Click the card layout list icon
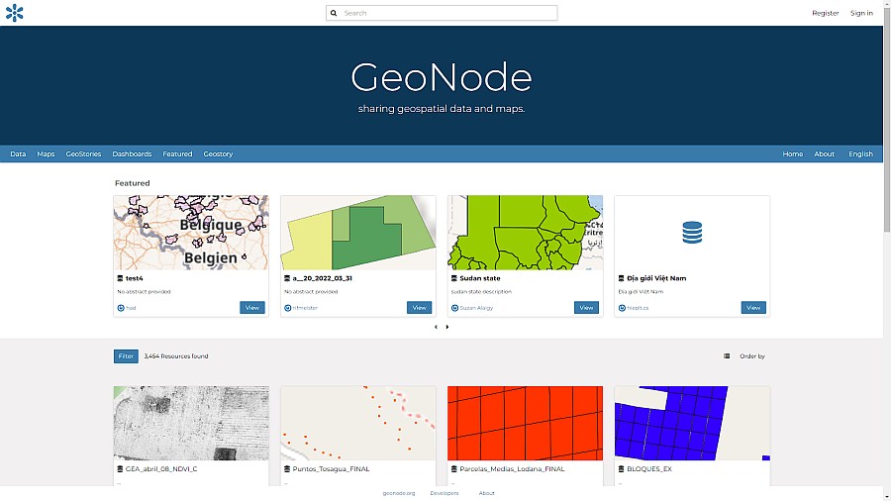The height and width of the screenshot is (501, 891). [727, 356]
